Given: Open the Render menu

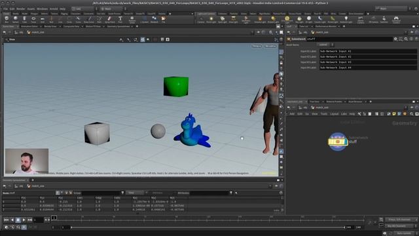Looking at the screenshot, I should pyautogui.click(x=20, y=9).
